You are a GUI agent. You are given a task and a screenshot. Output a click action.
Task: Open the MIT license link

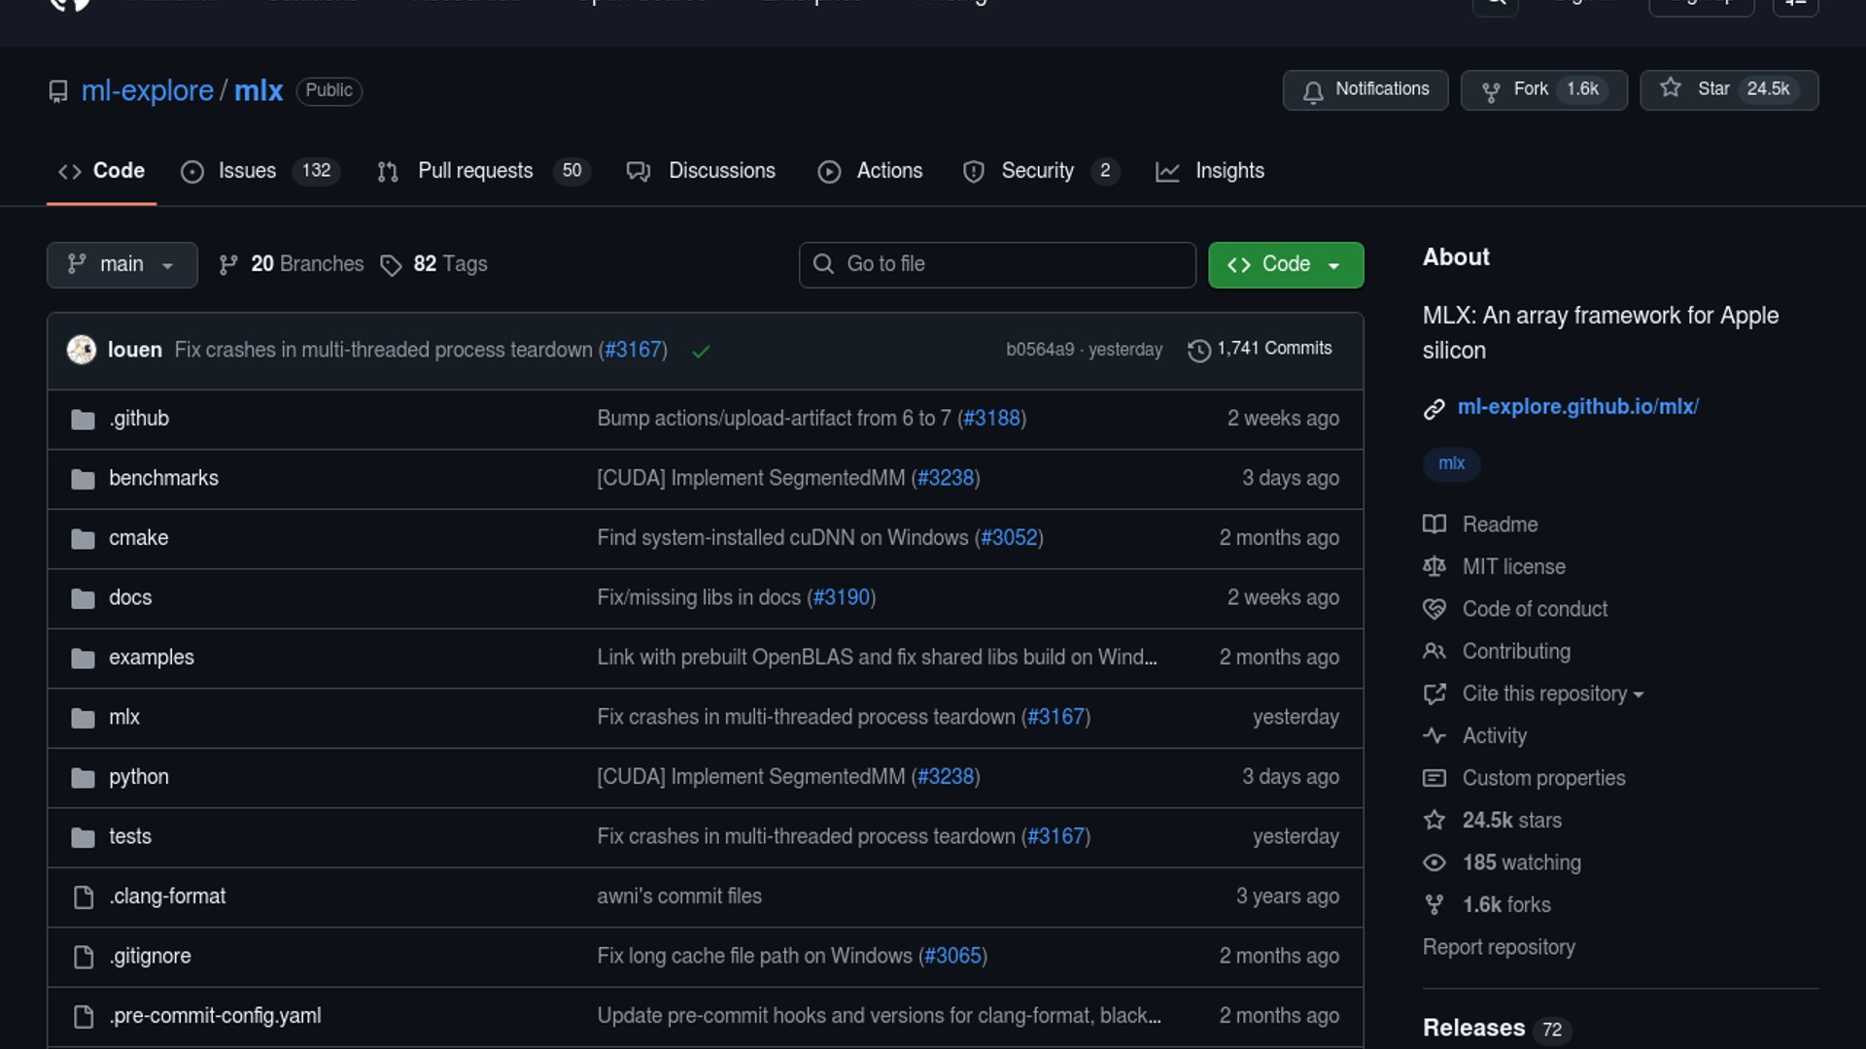click(1513, 567)
